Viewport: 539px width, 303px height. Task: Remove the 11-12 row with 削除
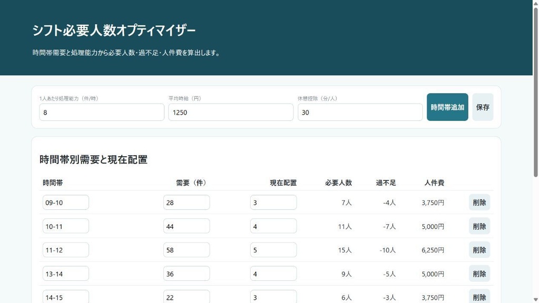(x=479, y=250)
